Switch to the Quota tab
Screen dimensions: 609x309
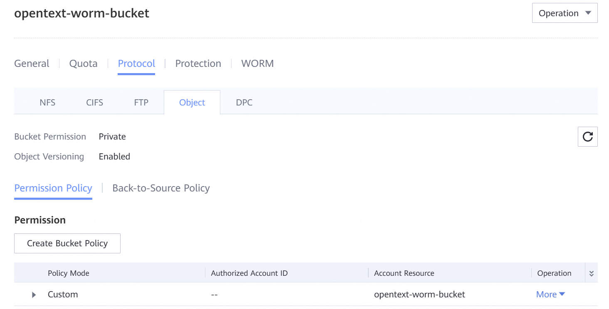pyautogui.click(x=84, y=64)
